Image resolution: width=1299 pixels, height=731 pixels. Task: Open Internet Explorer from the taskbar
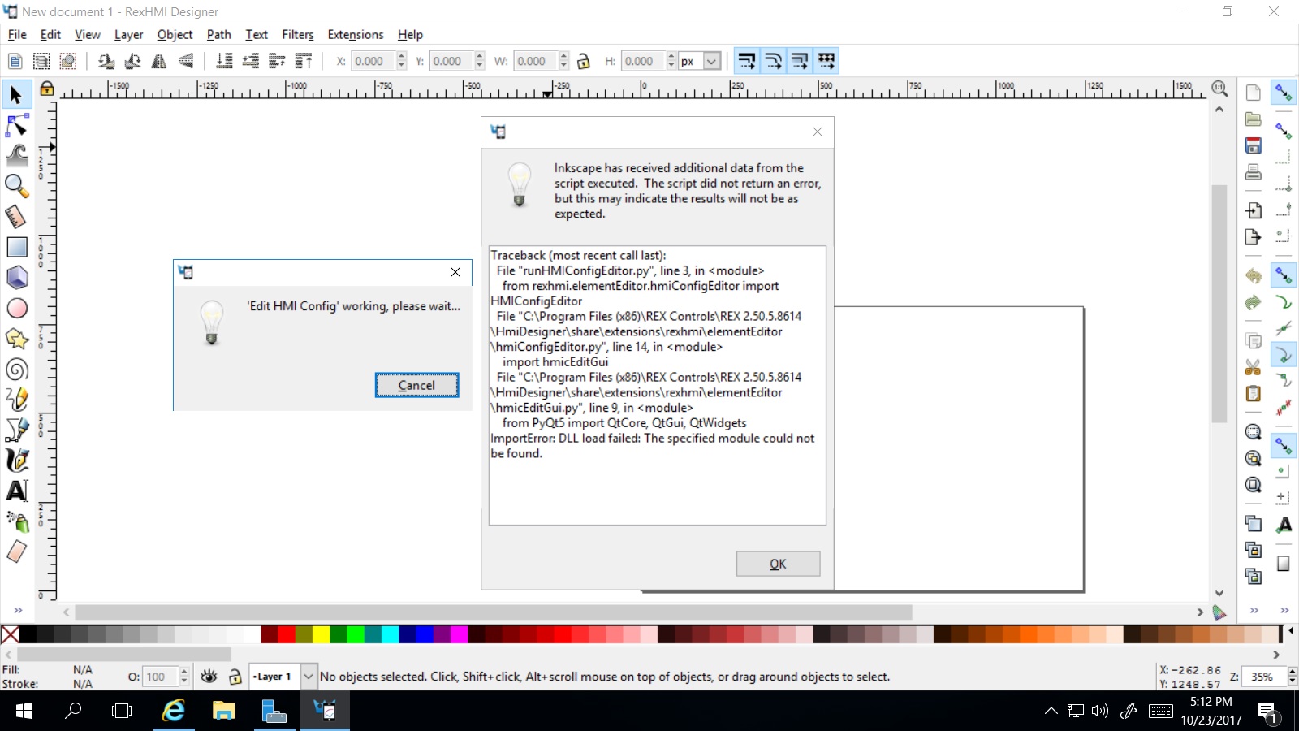(x=173, y=712)
